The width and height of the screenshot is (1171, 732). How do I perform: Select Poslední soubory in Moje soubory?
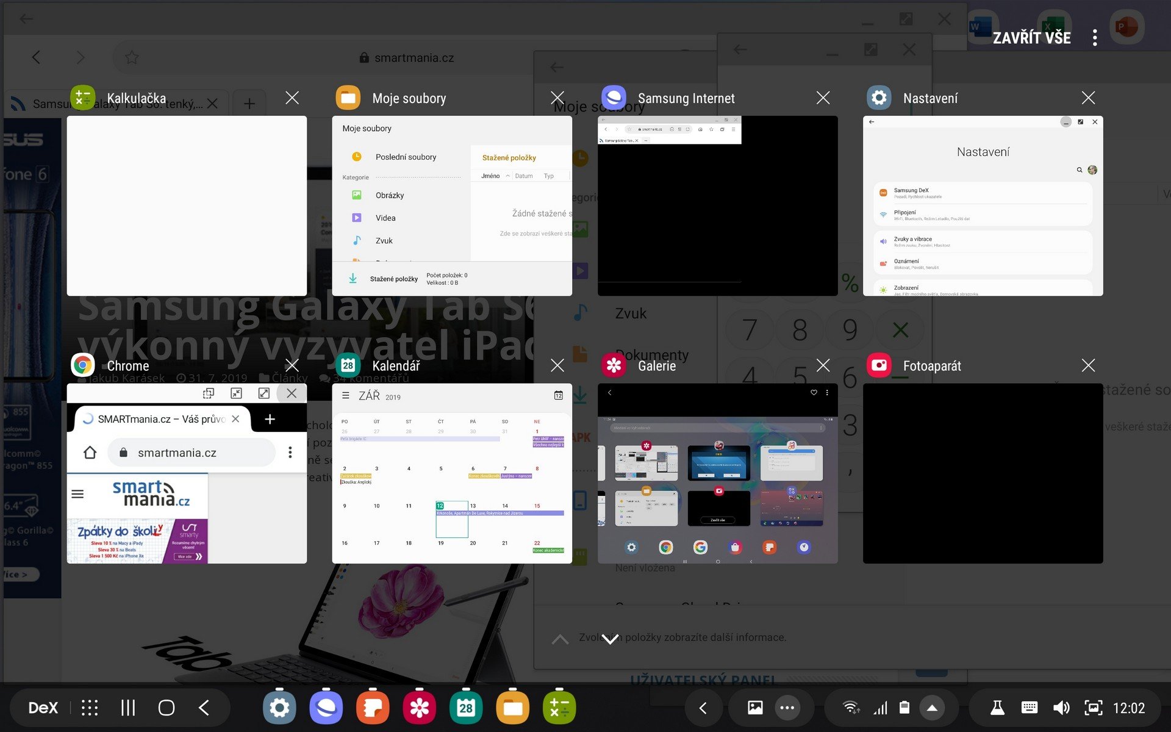(406, 157)
